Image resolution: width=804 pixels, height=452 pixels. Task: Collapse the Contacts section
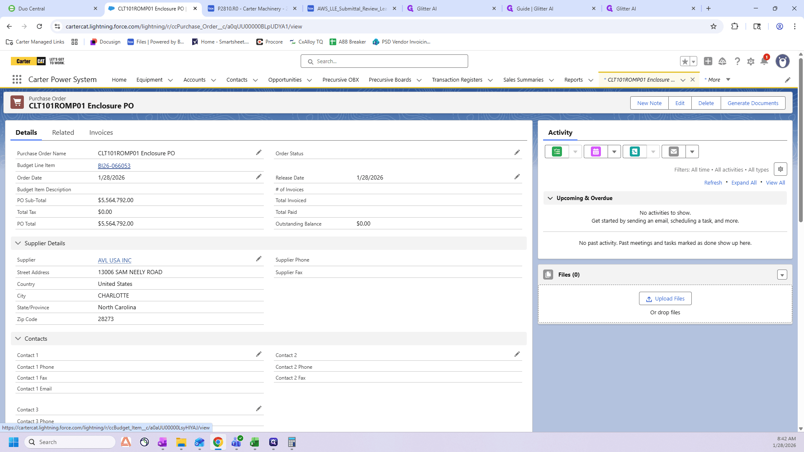[x=18, y=339]
